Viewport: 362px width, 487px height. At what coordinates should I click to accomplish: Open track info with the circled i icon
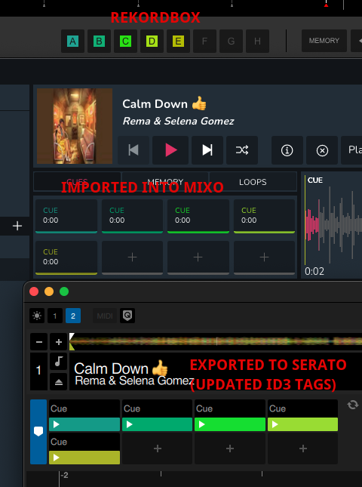[287, 150]
